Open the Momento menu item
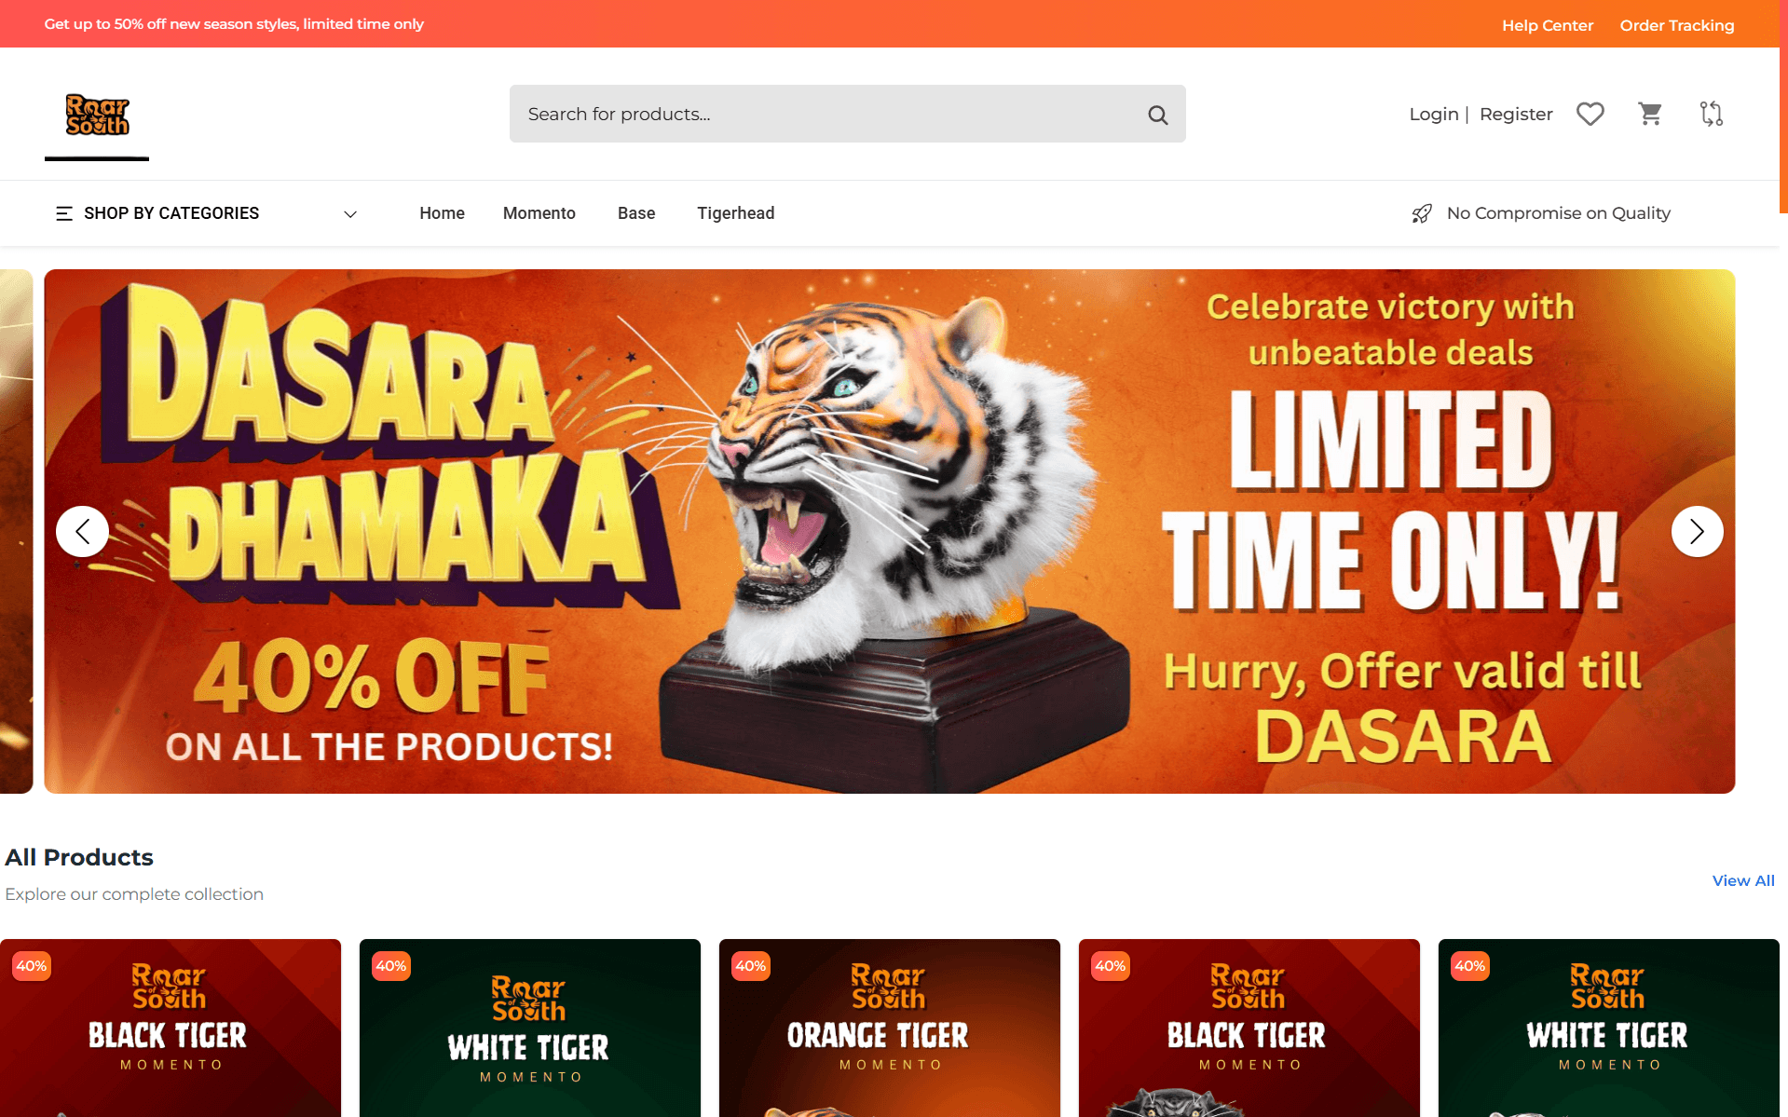The height and width of the screenshot is (1117, 1788). coord(539,213)
